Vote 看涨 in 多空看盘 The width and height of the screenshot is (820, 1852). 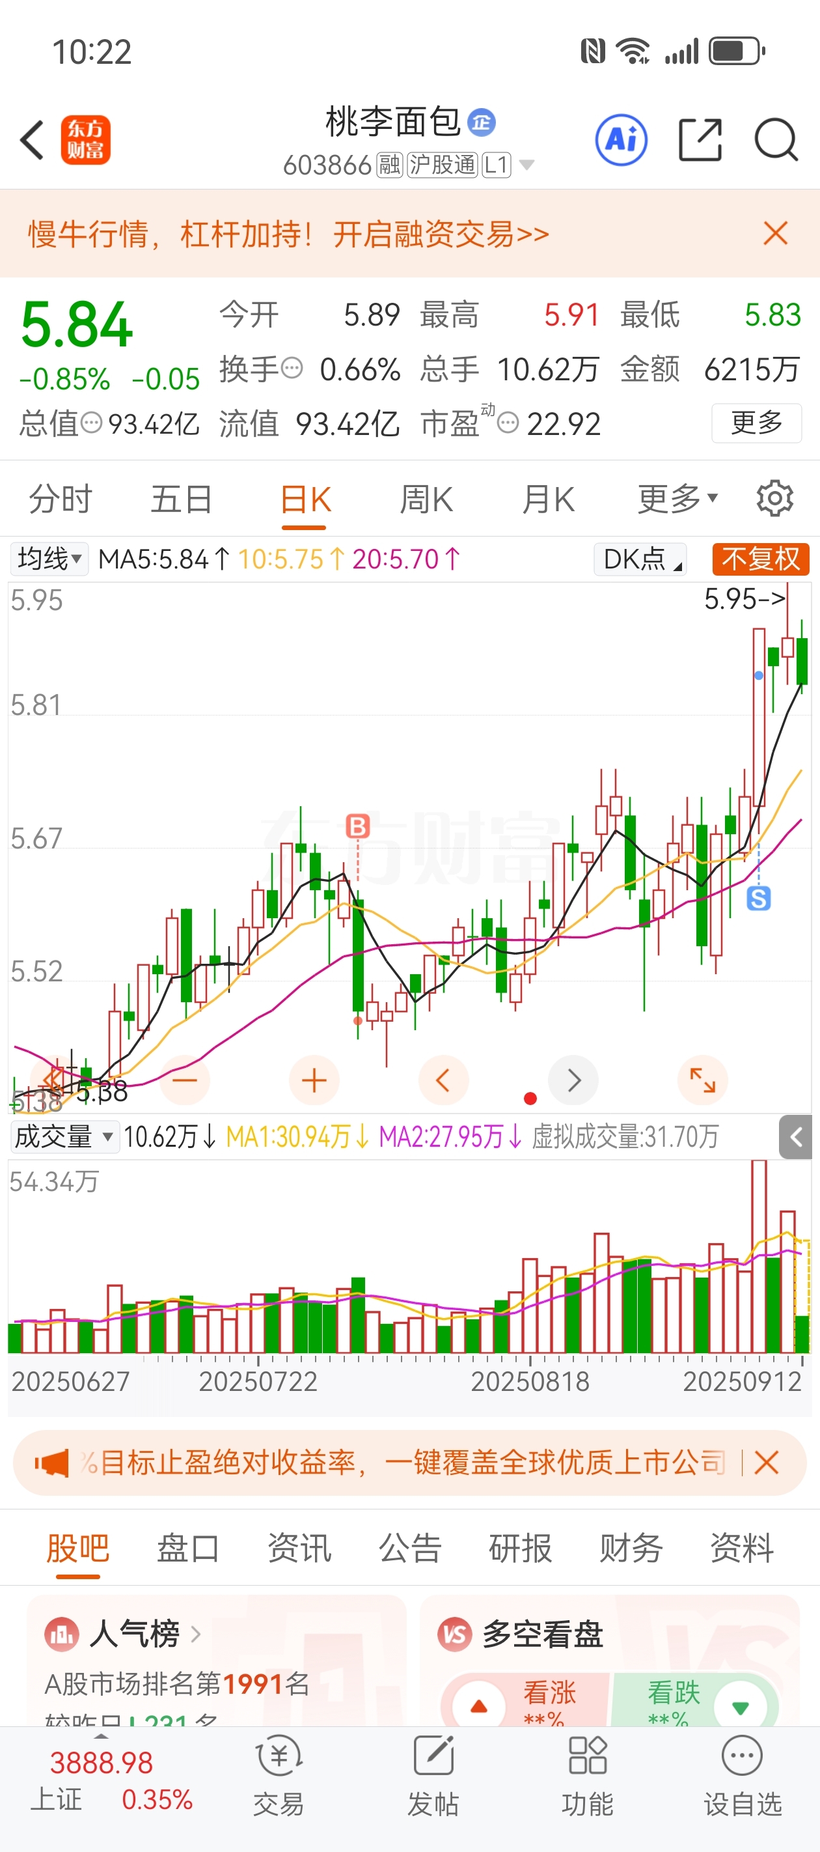pos(526,1700)
